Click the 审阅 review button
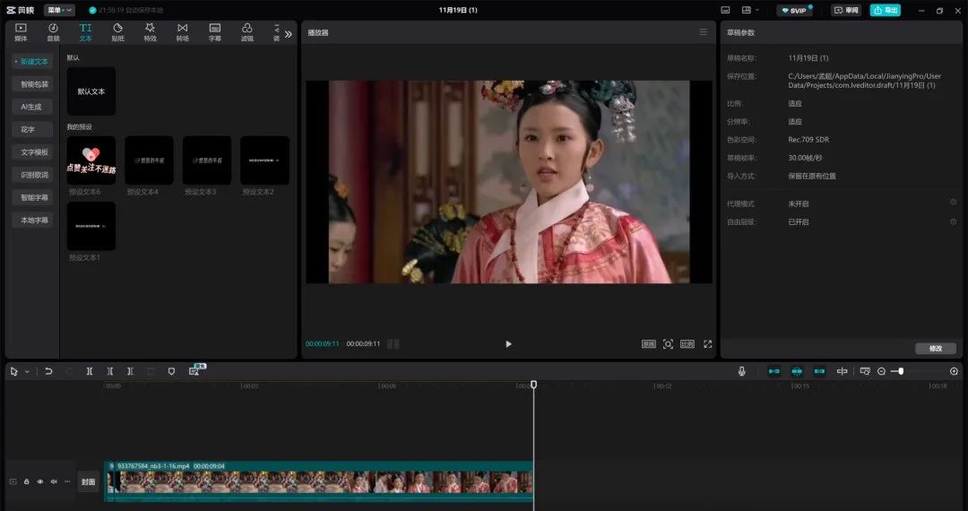 (846, 11)
